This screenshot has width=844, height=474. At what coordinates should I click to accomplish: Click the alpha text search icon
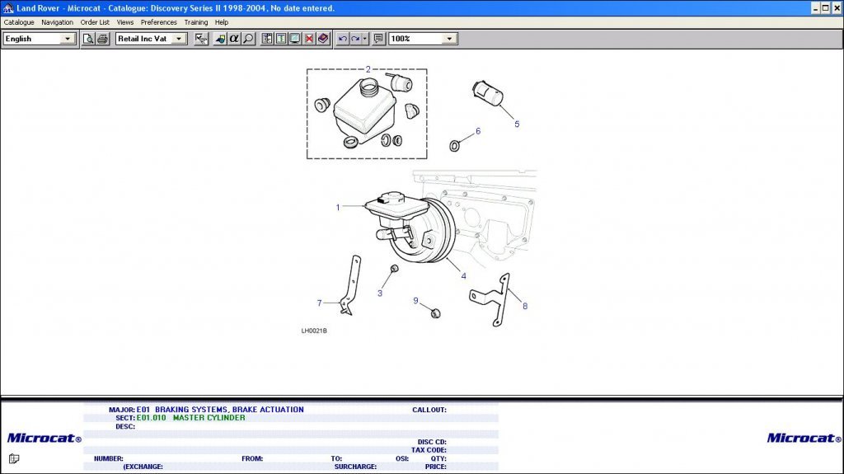coord(233,39)
